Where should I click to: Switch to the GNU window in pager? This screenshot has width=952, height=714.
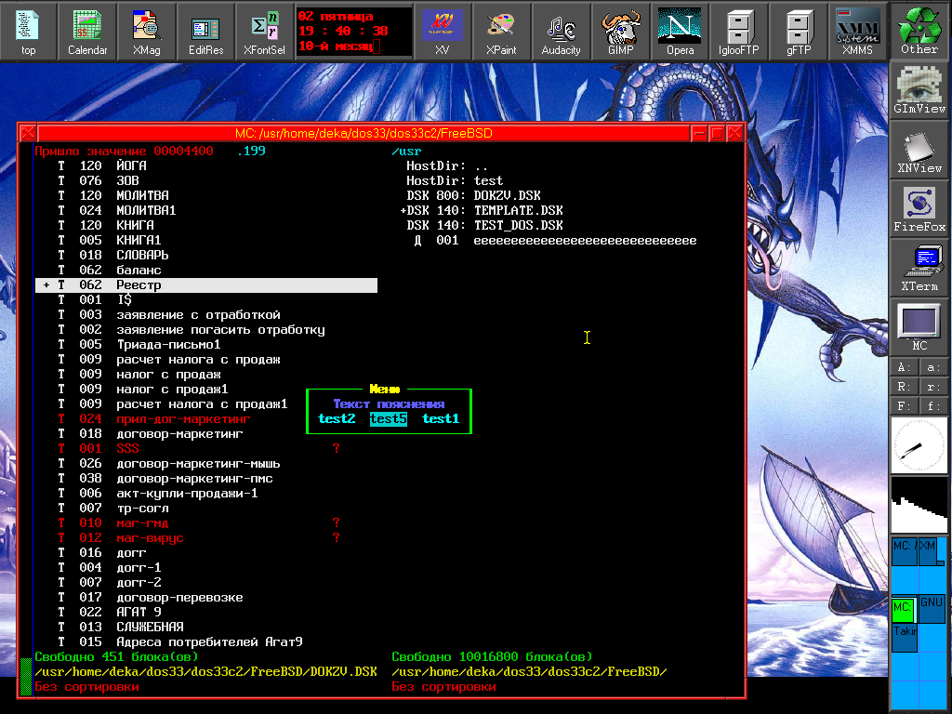click(x=932, y=609)
